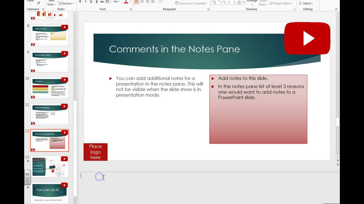364x204 pixels.
Task: Align text left
Action: click(x=136, y=2)
